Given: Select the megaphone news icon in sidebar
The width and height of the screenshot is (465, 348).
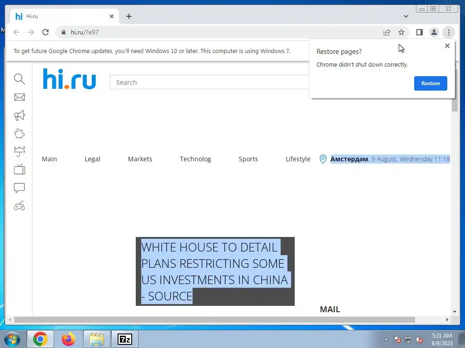Looking at the screenshot, I should 19,116.
